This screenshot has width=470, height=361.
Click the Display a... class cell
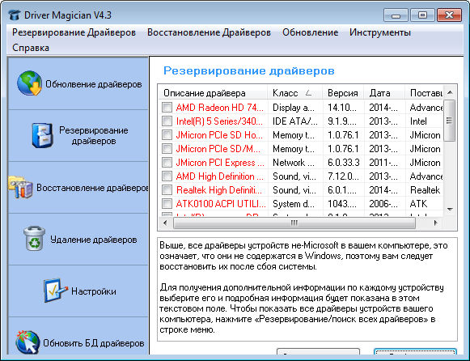pos(294,108)
